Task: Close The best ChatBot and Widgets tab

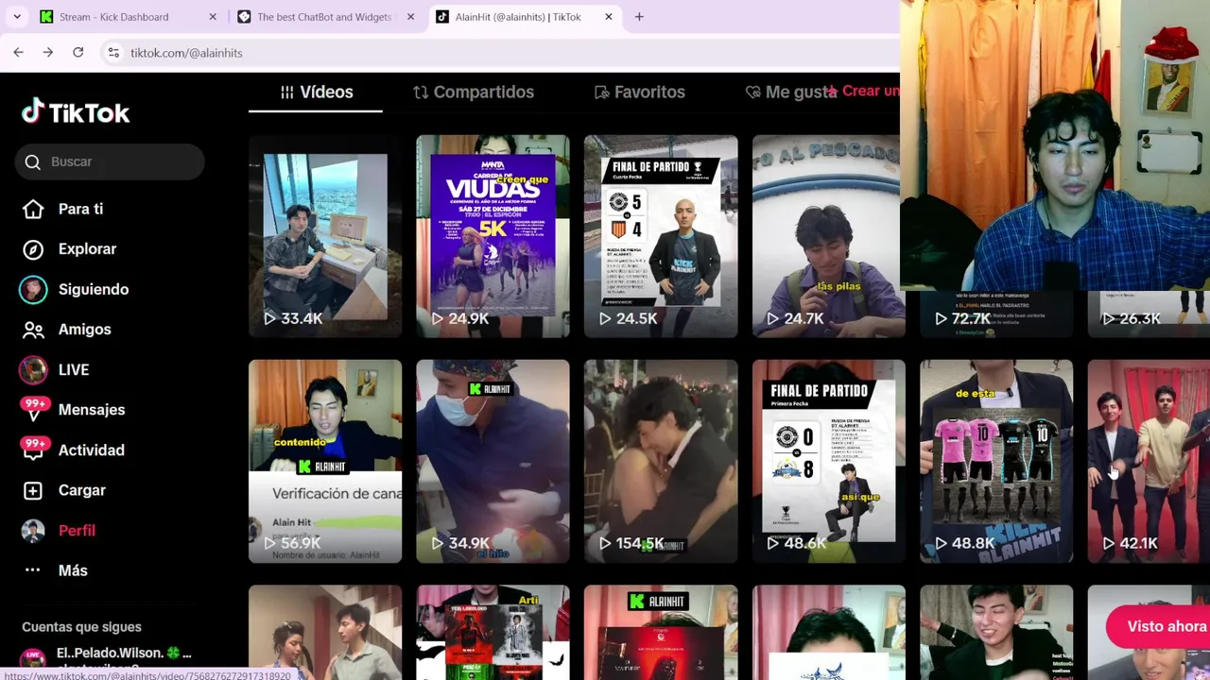Action: pos(410,17)
